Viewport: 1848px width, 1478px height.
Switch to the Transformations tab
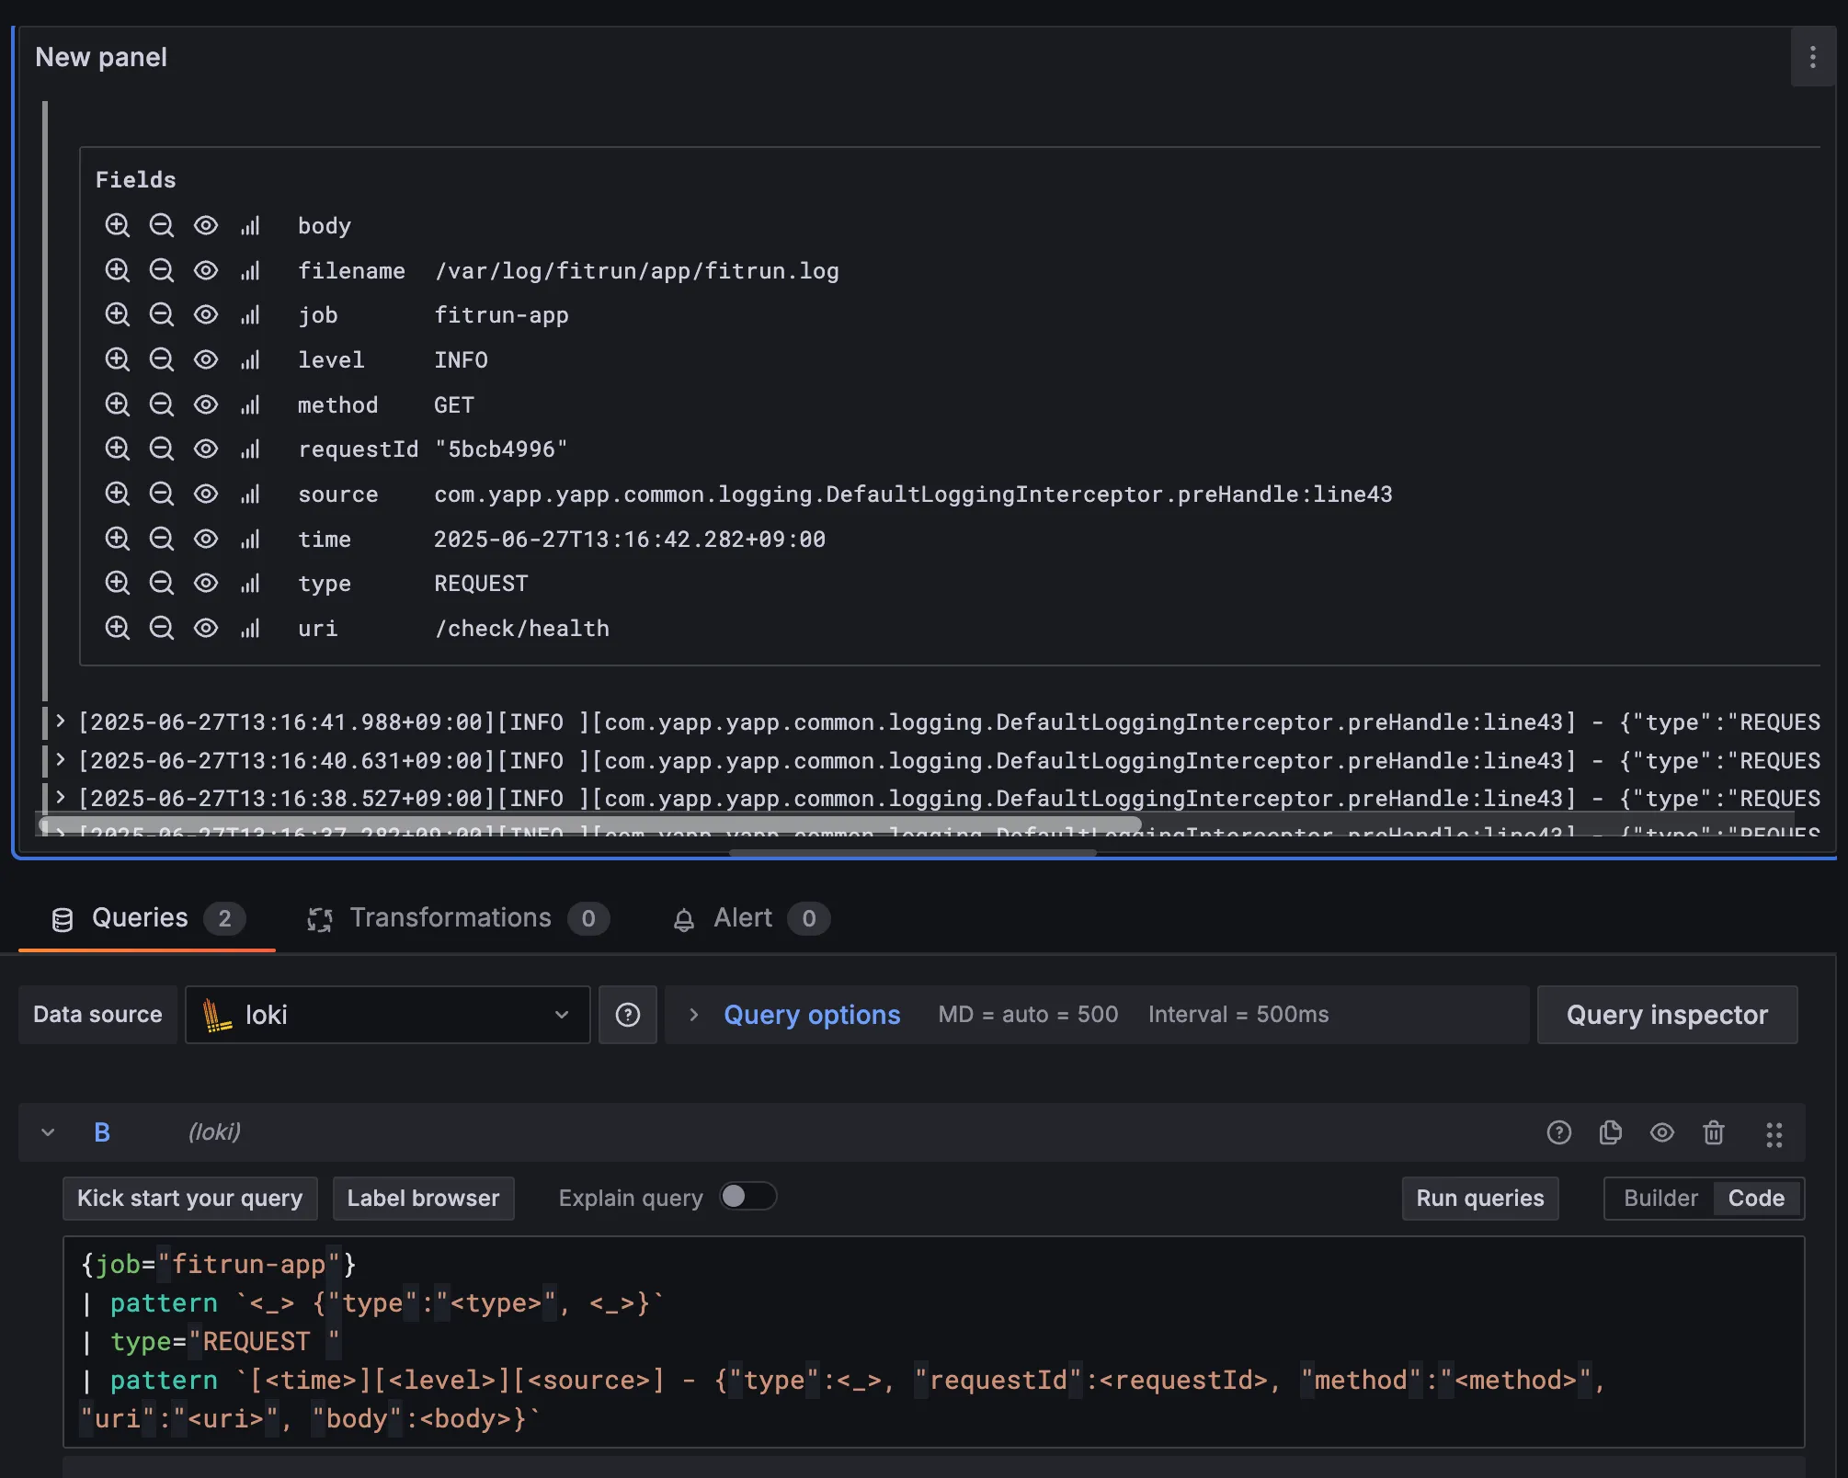tap(450, 918)
